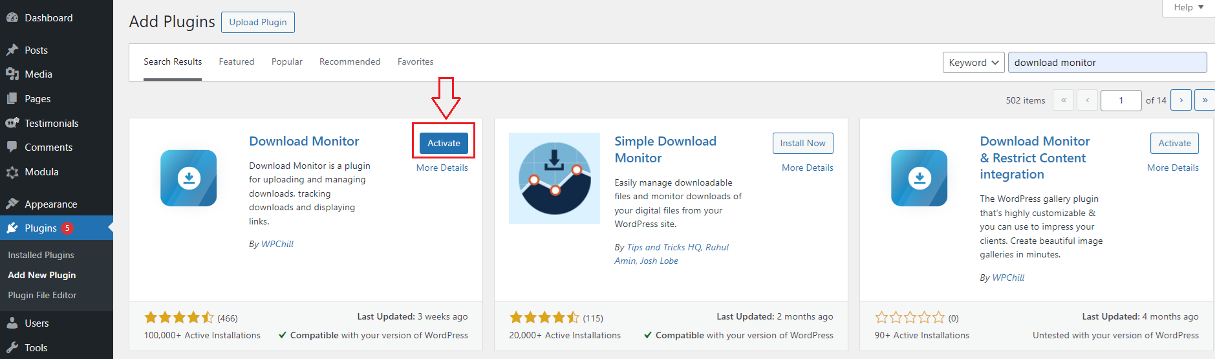Click the empty star rating with (0) reviews
The image size is (1215, 359).
coord(910,318)
